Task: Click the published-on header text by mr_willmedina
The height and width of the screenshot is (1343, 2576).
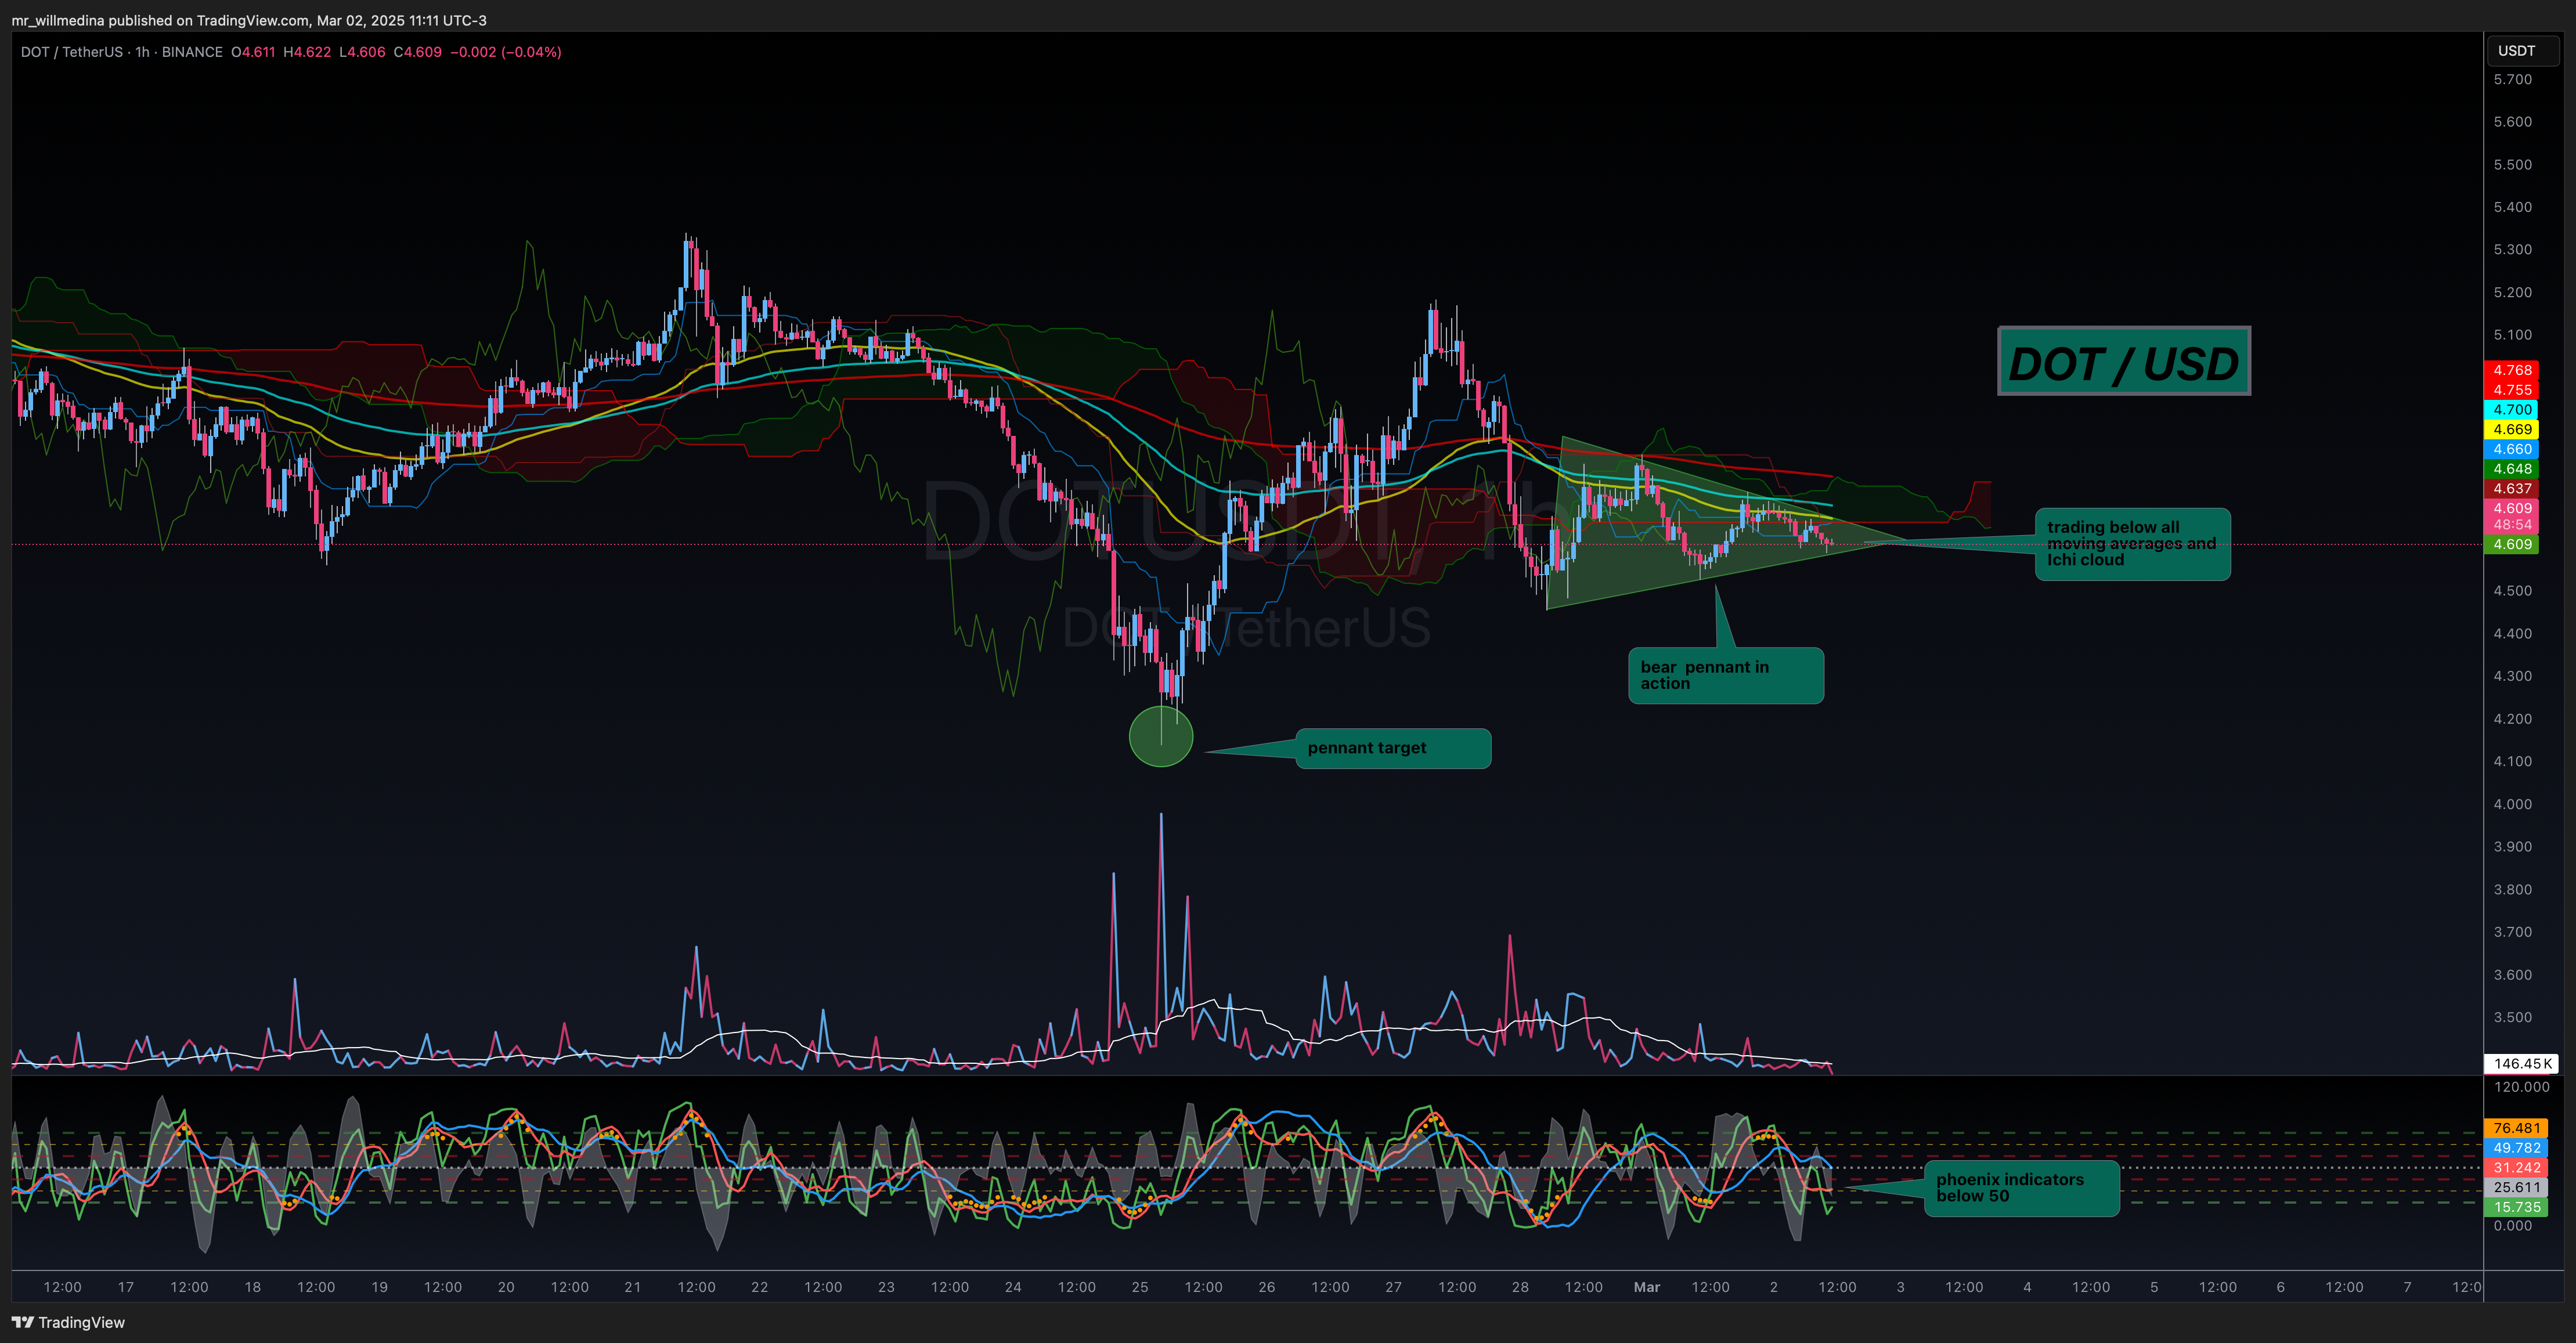Action: click(x=249, y=20)
